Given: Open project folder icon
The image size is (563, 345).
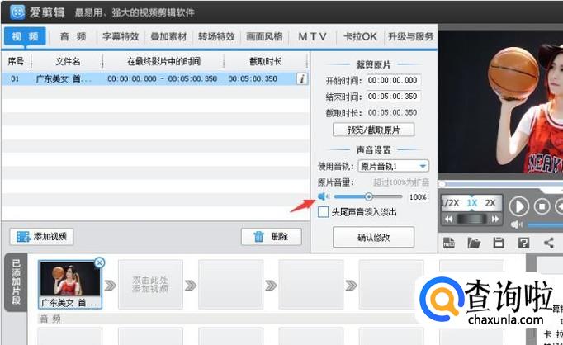Looking at the screenshot, I should 474,243.
